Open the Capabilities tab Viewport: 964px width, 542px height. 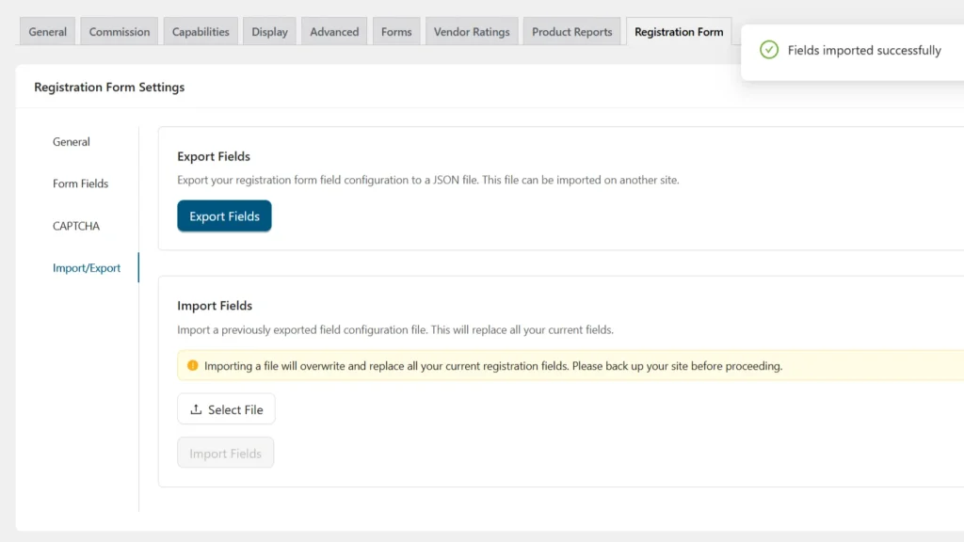(201, 32)
